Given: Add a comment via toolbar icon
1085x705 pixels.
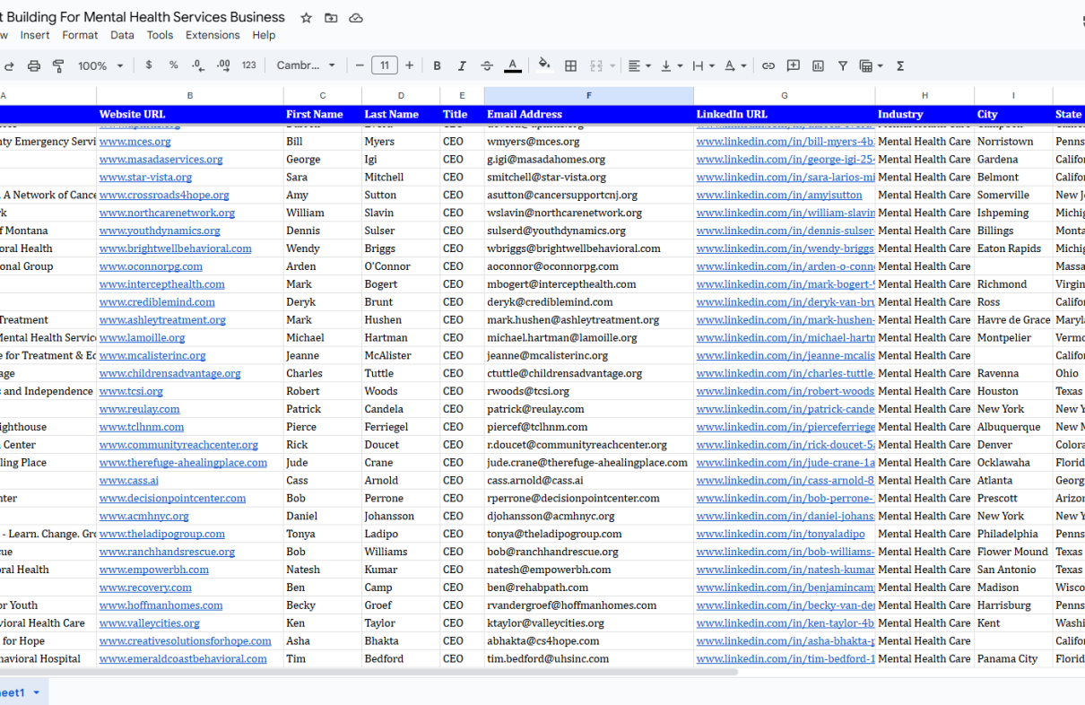Looking at the screenshot, I should pos(794,65).
